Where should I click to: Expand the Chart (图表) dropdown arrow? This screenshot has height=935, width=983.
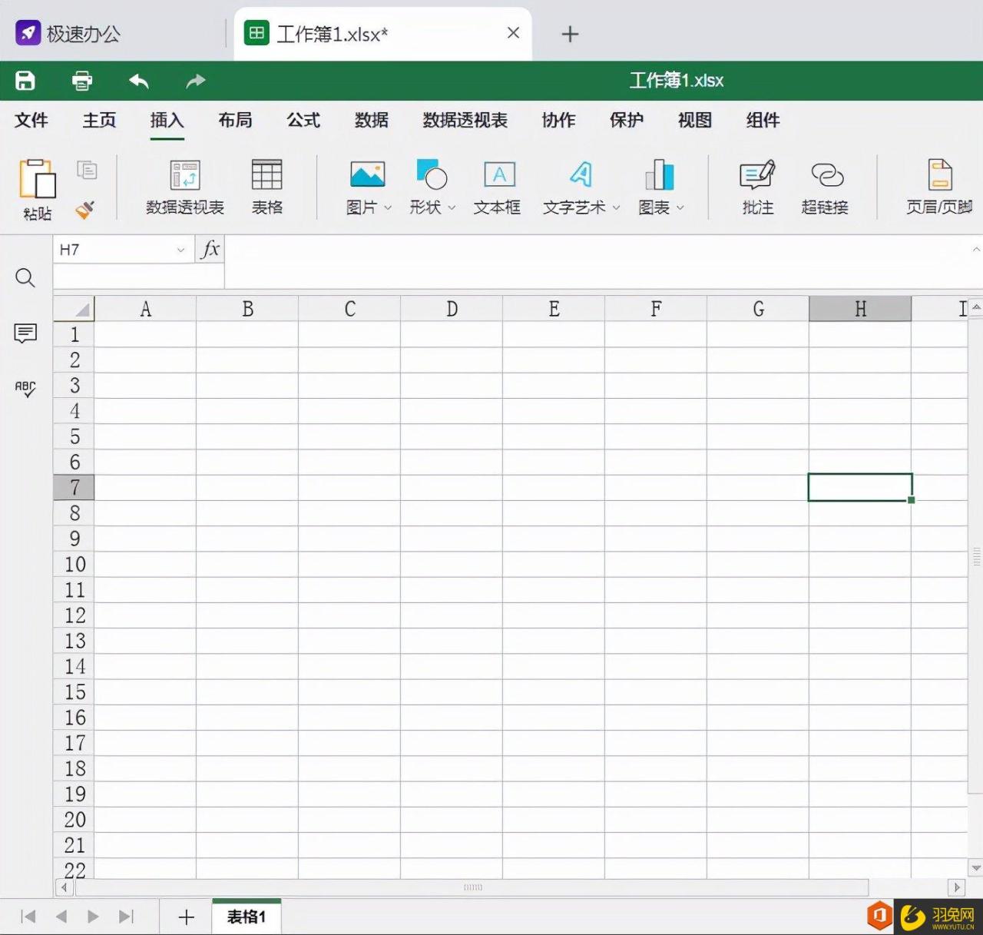[x=680, y=207]
